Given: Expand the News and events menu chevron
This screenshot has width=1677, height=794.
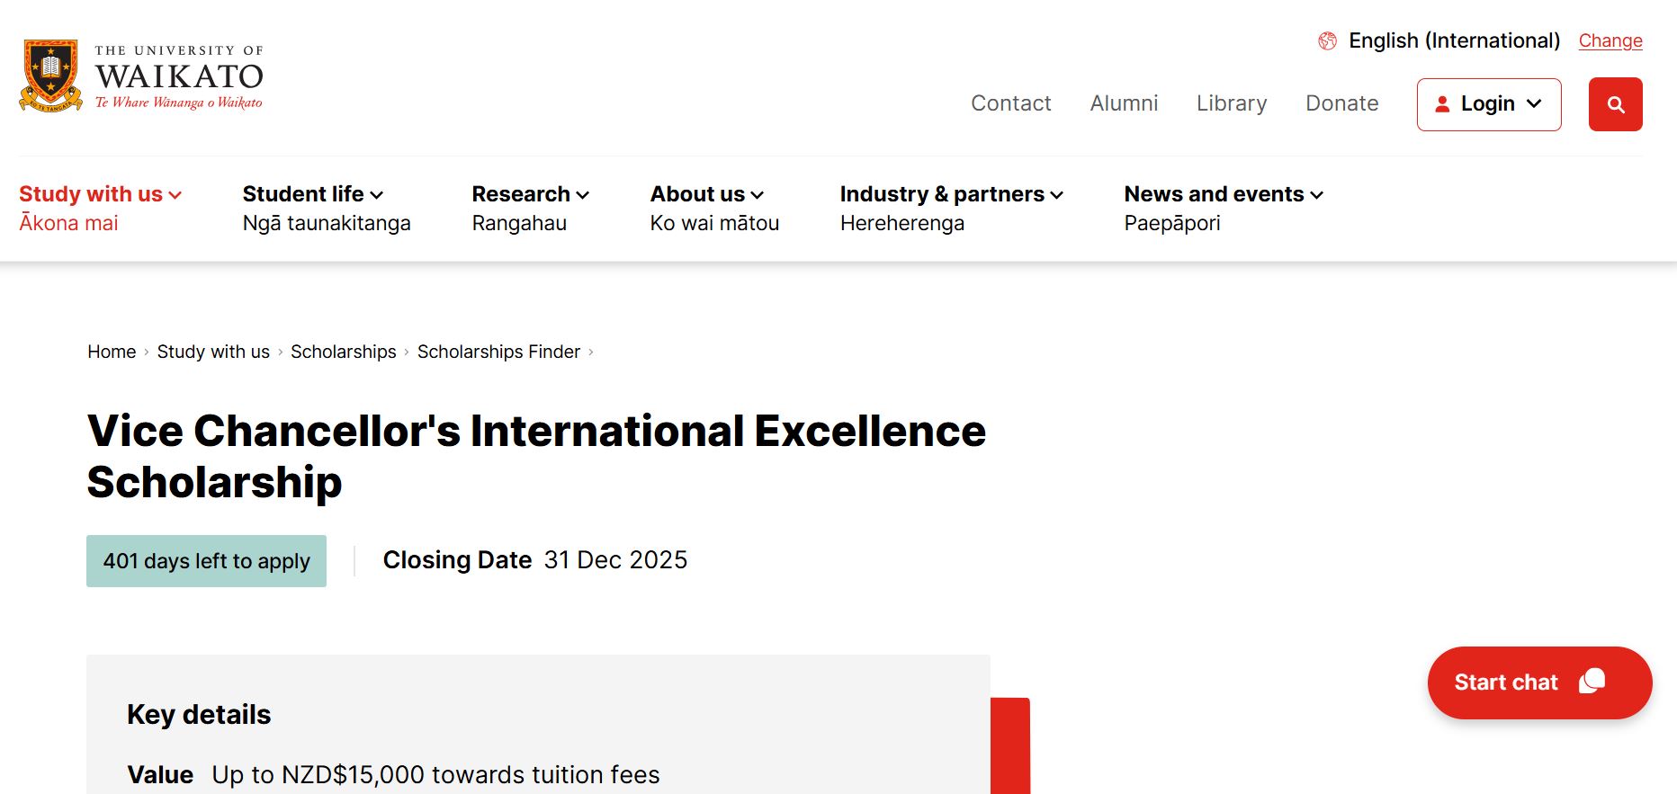Looking at the screenshot, I should (1317, 195).
